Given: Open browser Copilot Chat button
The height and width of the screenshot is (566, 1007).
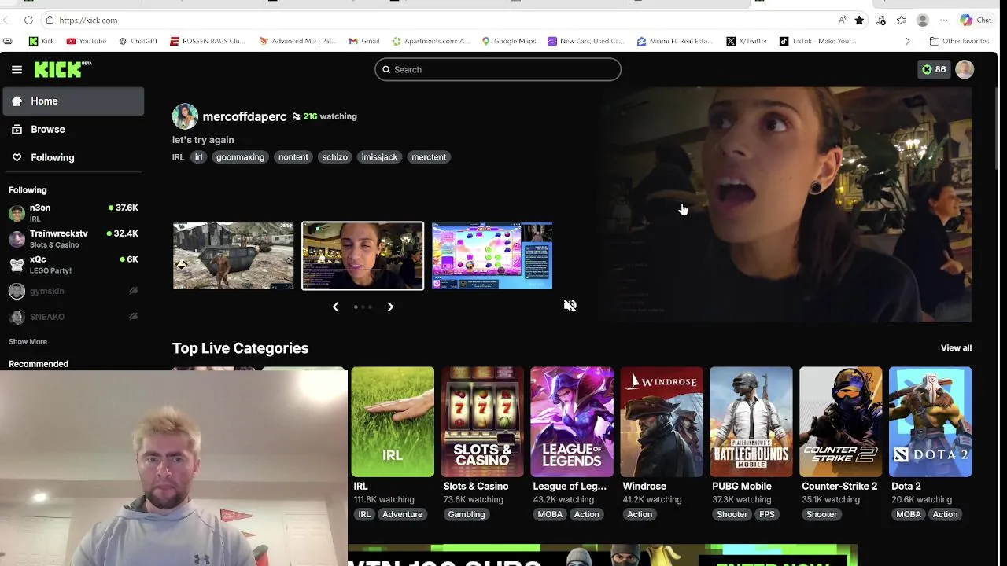Looking at the screenshot, I should click(x=976, y=20).
